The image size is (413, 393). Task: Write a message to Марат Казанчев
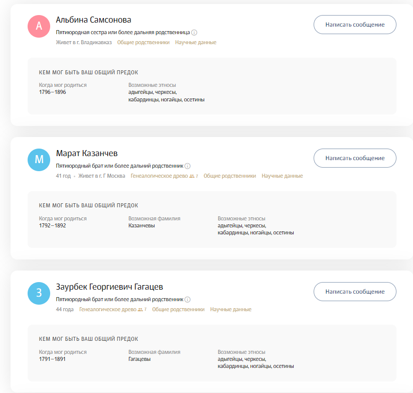pyautogui.click(x=355, y=158)
